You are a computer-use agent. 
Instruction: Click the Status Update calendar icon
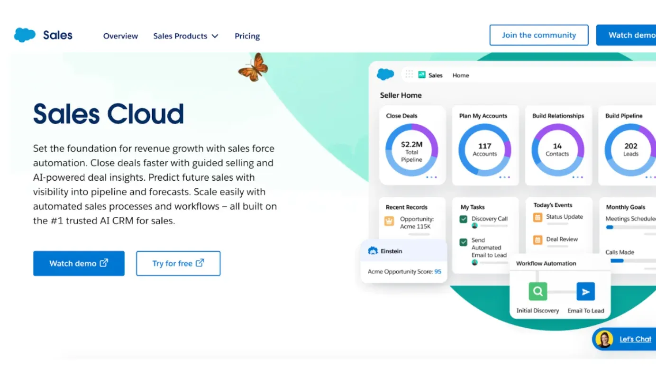[538, 217]
